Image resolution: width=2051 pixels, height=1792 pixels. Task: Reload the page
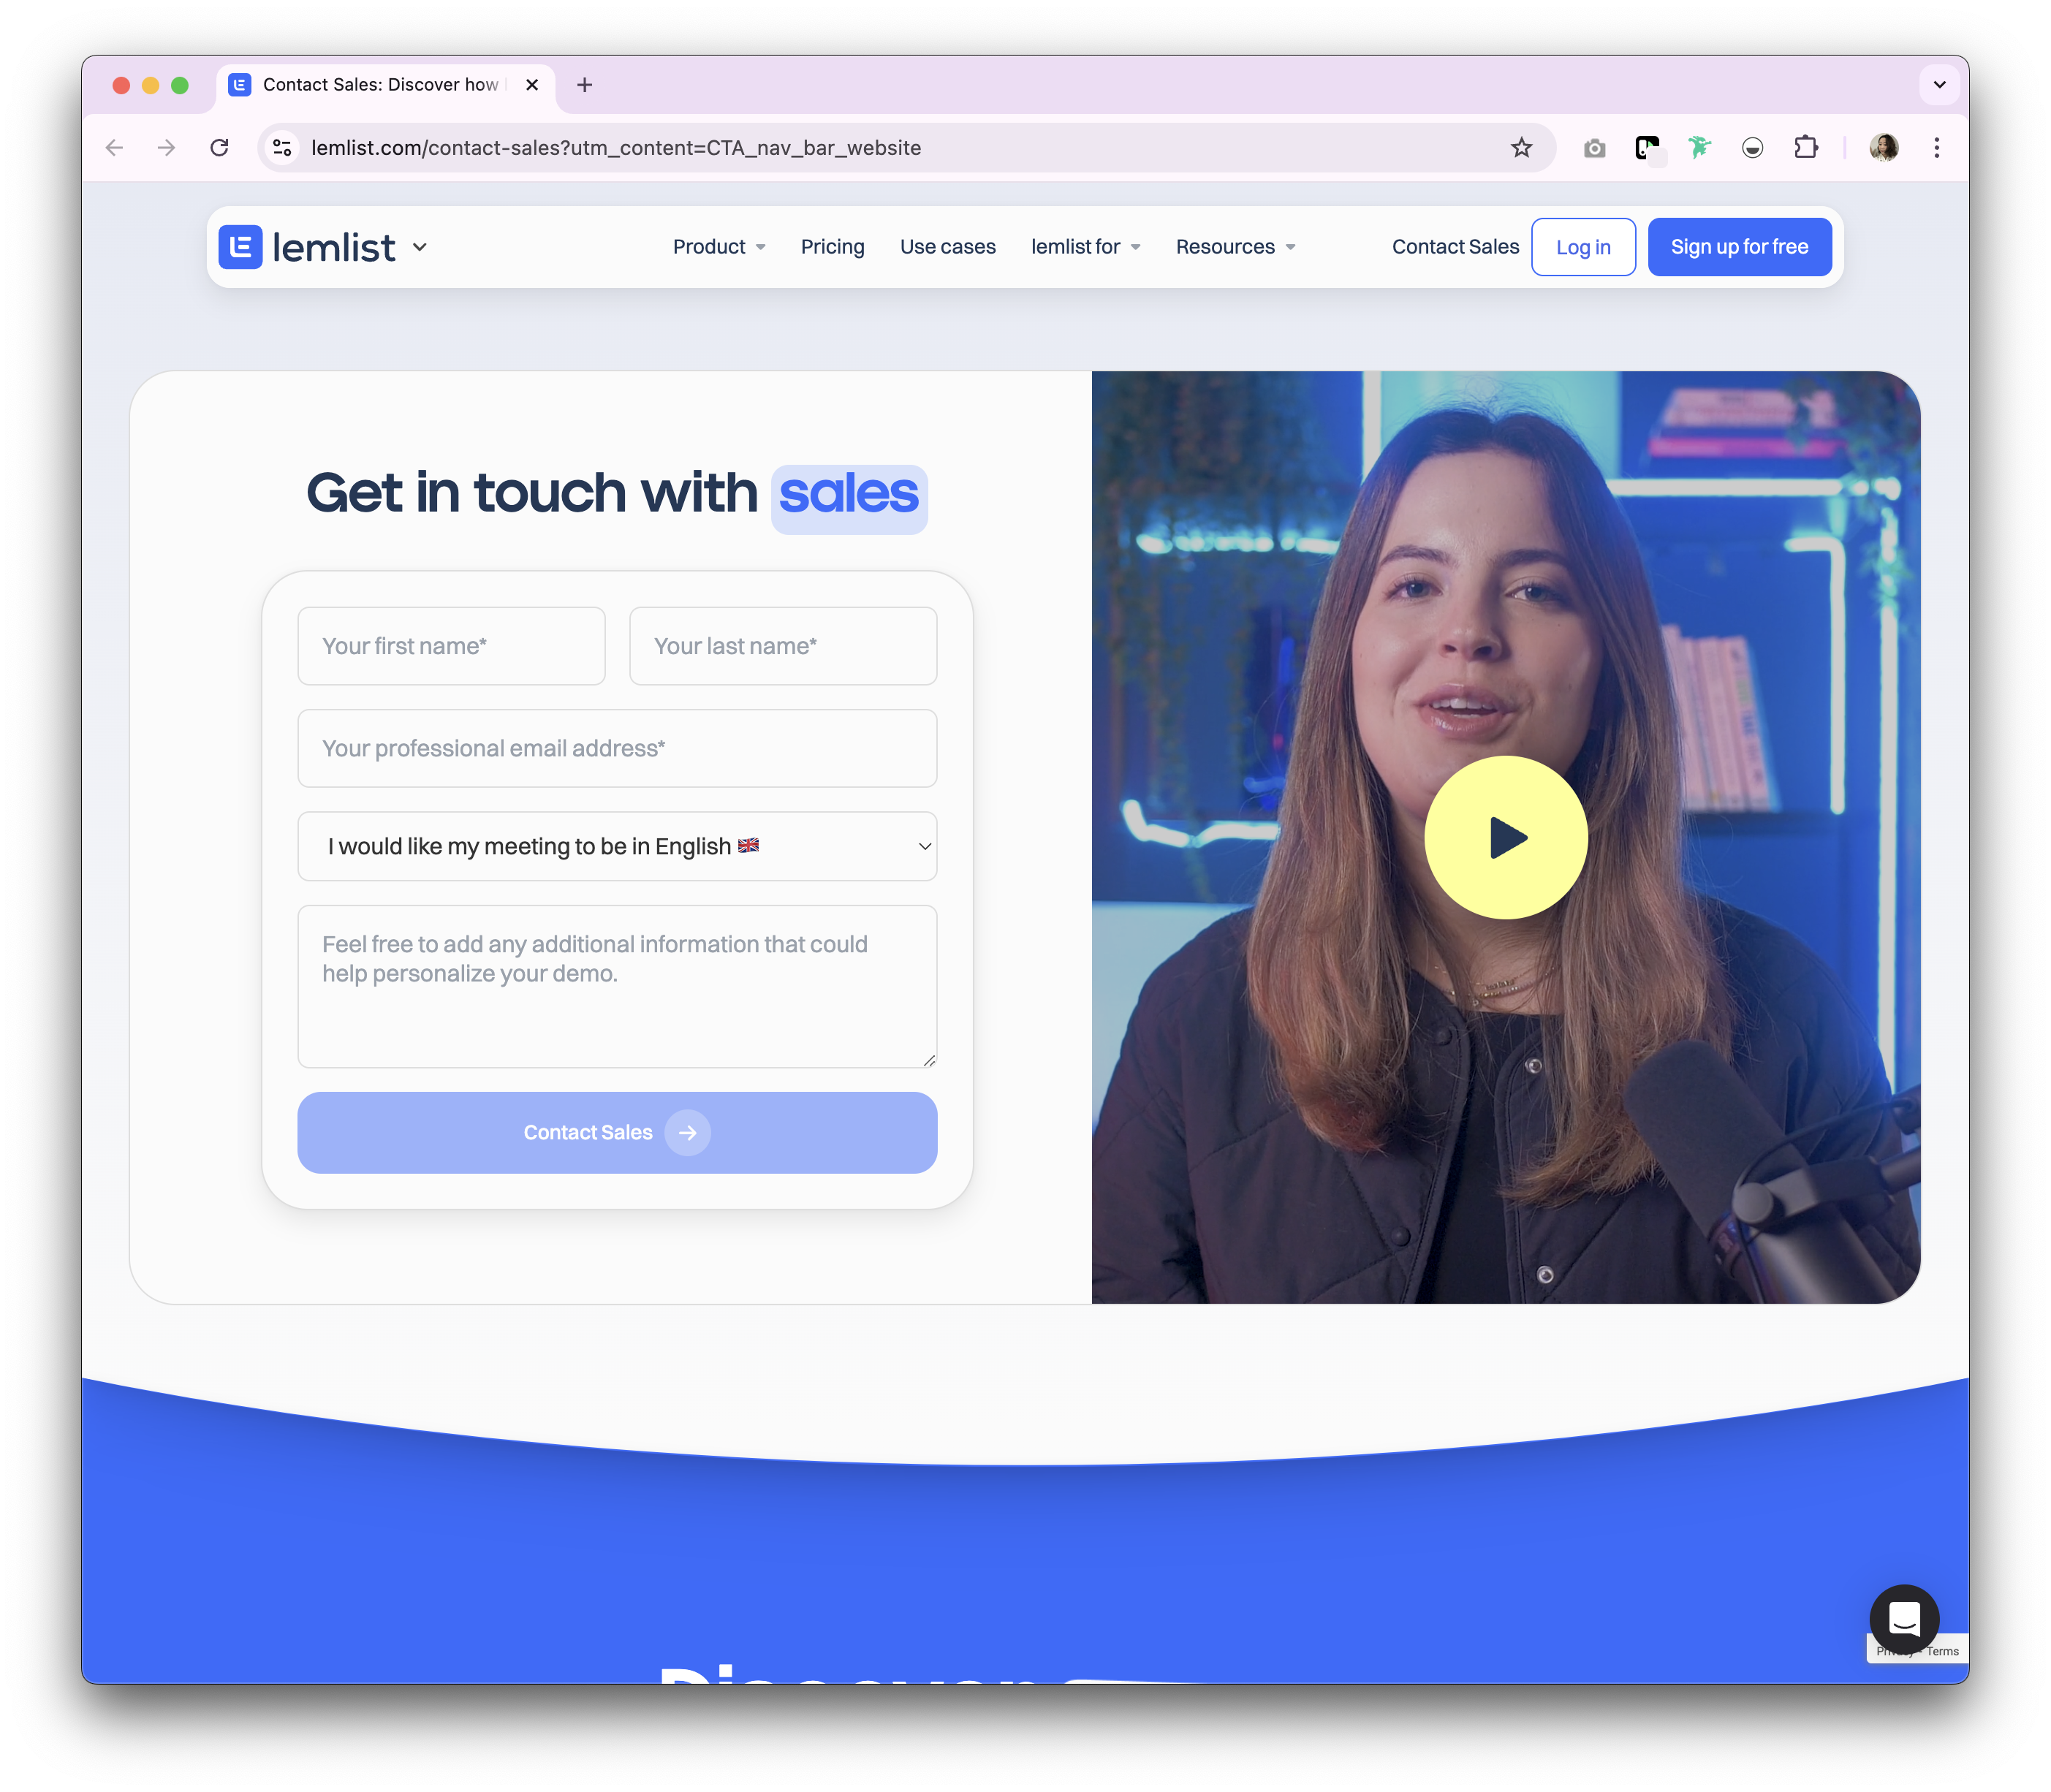pyautogui.click(x=219, y=148)
